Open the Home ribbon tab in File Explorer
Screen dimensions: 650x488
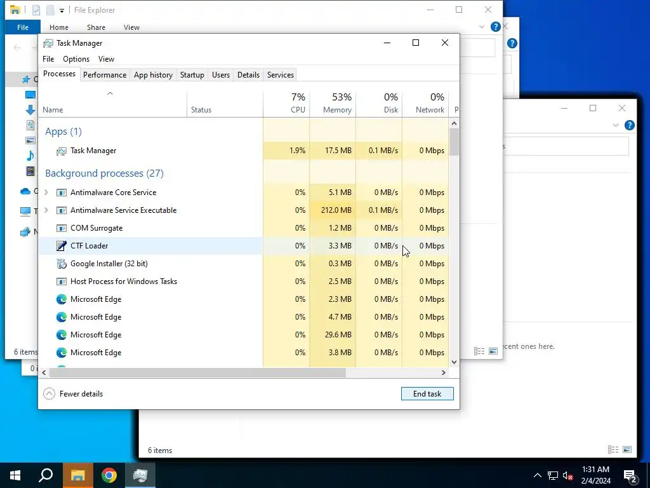(59, 27)
